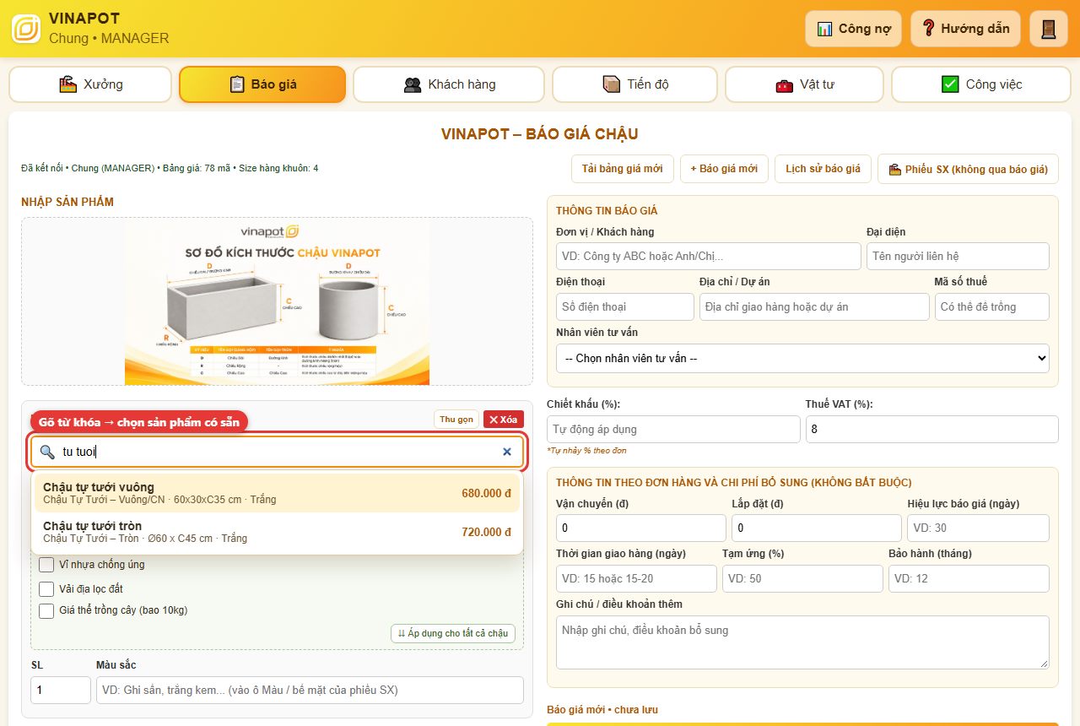Check Giá thể trồng cây (bao 10kg)
The height and width of the screenshot is (726, 1080).
click(46, 610)
